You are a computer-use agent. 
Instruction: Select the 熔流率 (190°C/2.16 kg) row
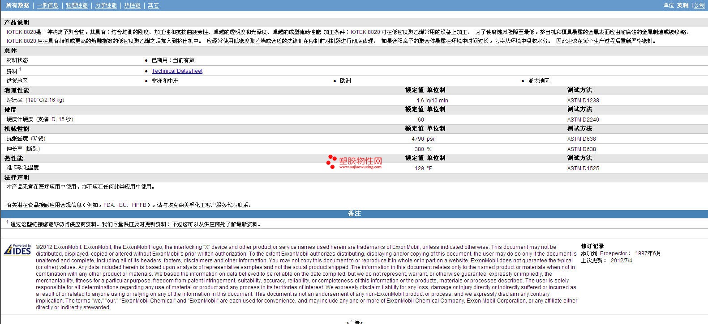tap(354, 100)
